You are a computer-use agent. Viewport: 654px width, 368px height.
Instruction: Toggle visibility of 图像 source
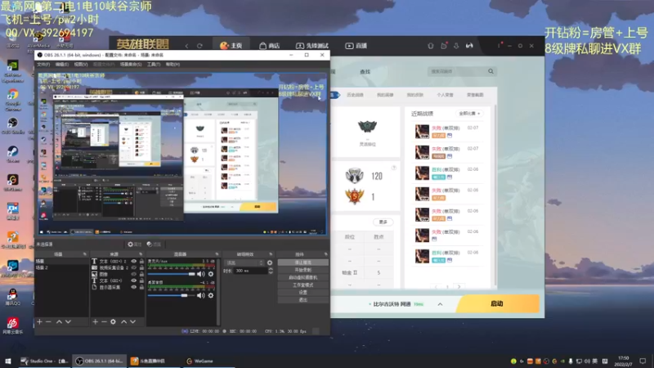pyautogui.click(x=134, y=274)
